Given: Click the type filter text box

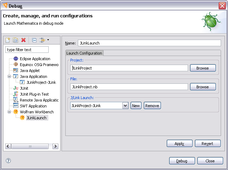Looking at the screenshot, I should click(27, 50).
